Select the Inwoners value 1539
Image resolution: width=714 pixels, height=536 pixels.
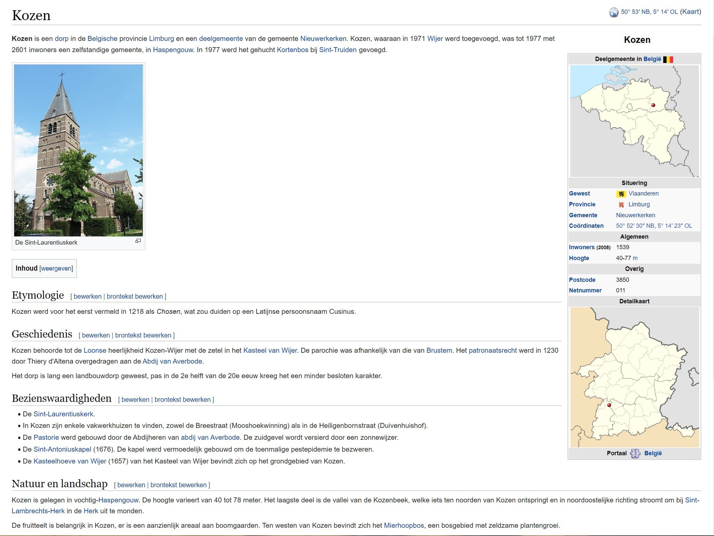click(x=622, y=247)
